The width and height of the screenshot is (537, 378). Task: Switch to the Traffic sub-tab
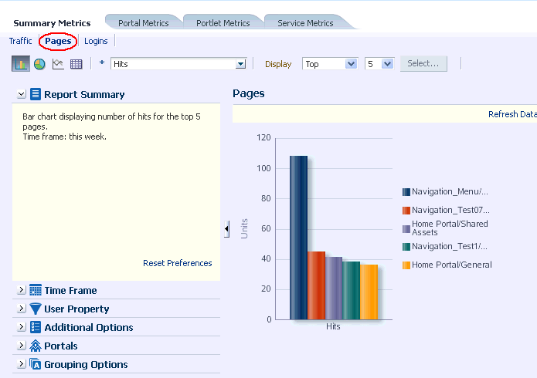pyautogui.click(x=21, y=41)
